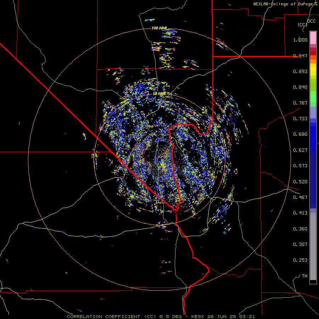Click the gray 0.360 legend color
This screenshot has height=319, width=319.
[x=313, y=229]
